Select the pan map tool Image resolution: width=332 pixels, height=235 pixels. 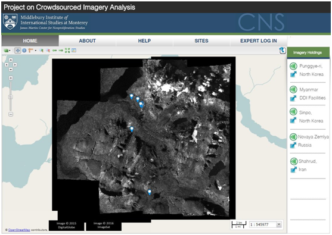pyautogui.click(x=18, y=51)
